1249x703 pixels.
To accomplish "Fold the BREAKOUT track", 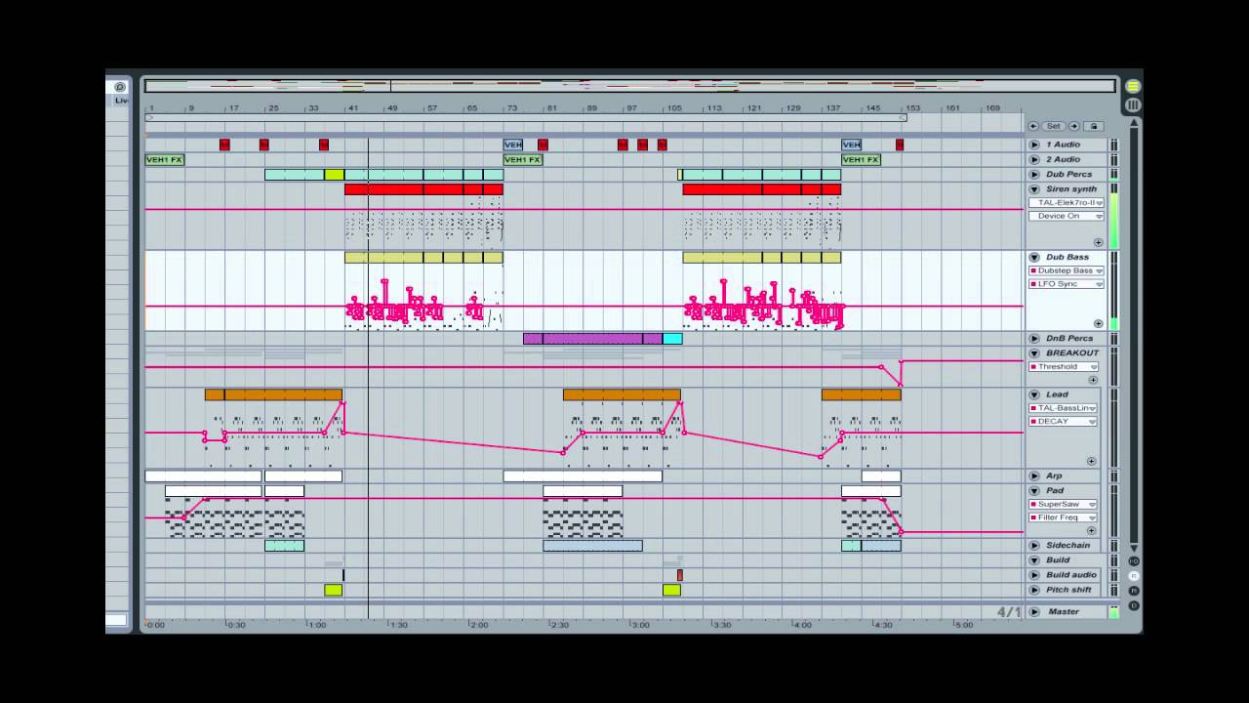I will point(1034,352).
